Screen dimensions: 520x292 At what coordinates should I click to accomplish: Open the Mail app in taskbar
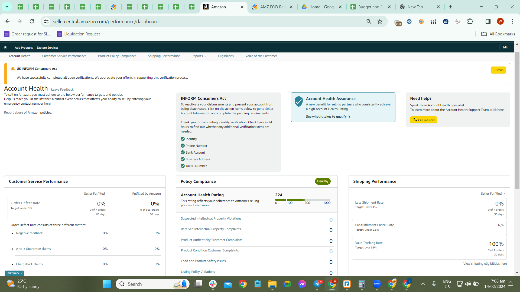(x=228, y=284)
